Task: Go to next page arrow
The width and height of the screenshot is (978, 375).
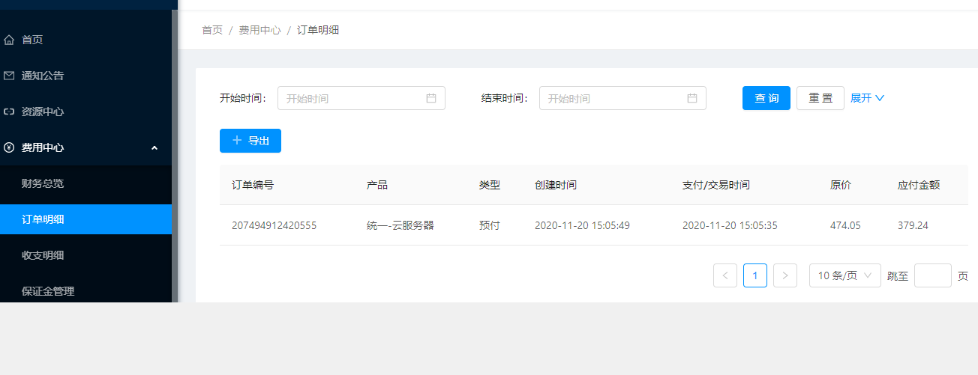Action: coord(785,275)
